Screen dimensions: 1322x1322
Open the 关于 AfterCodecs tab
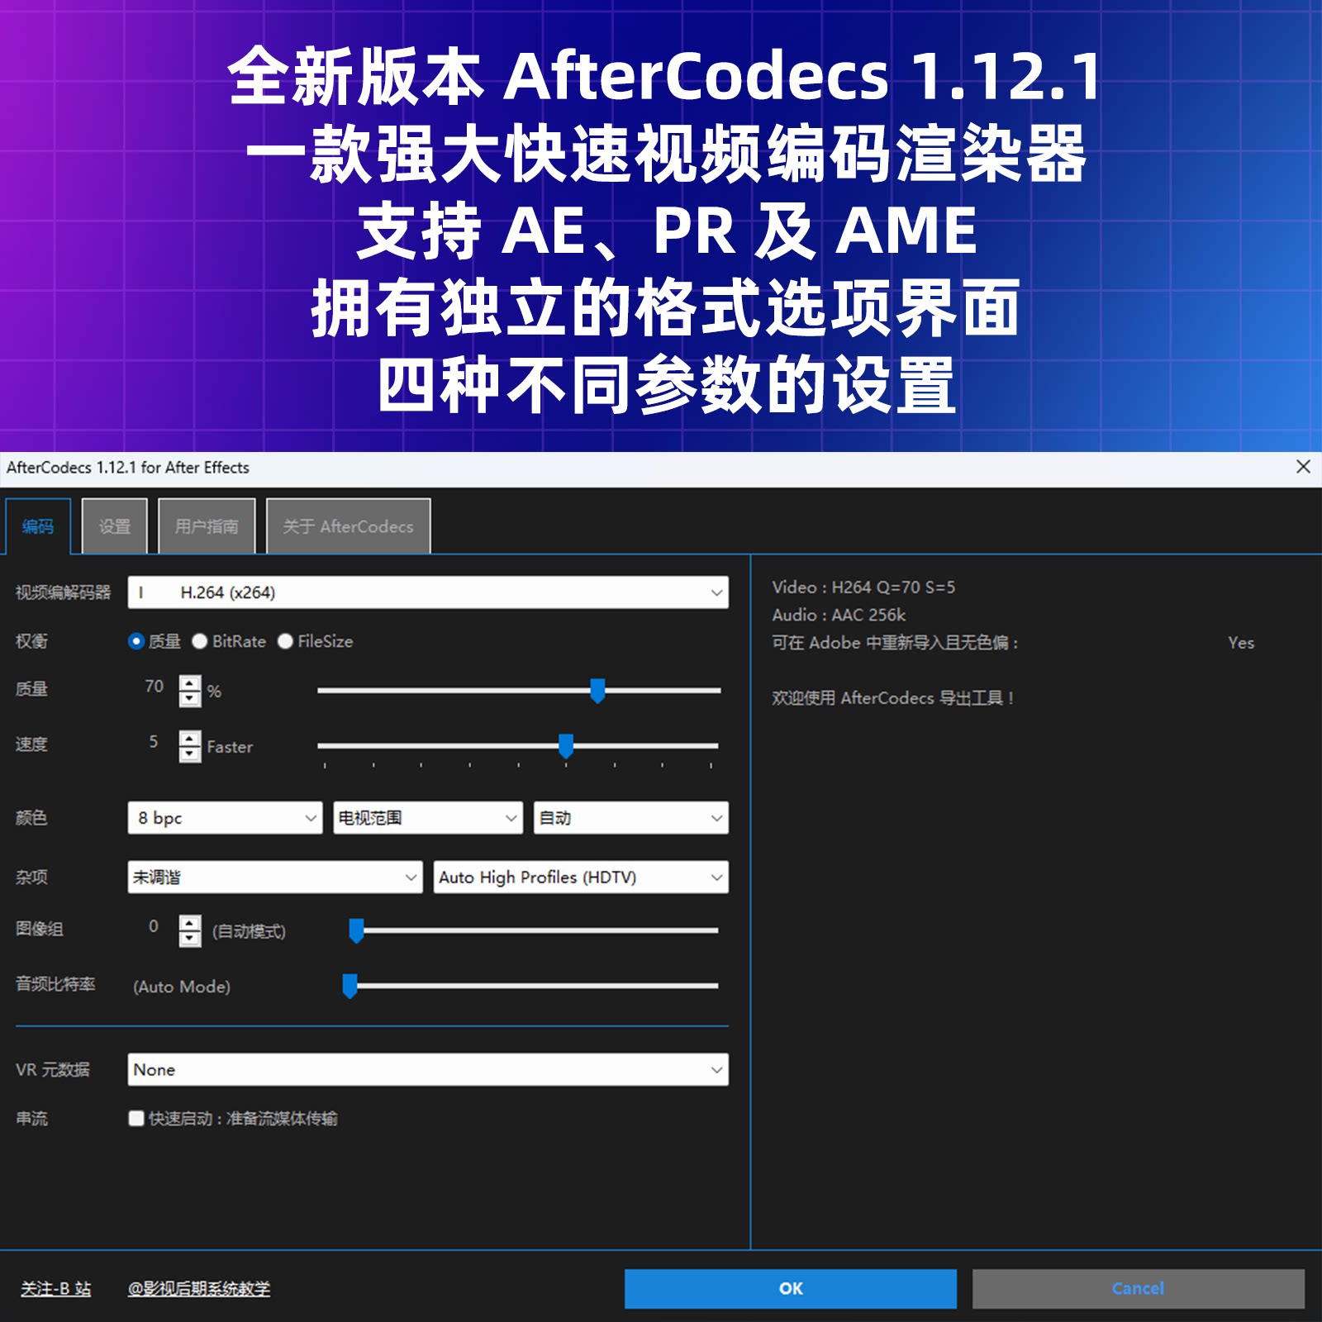pos(348,526)
